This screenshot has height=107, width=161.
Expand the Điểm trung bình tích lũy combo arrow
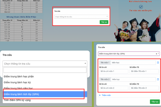point(159,54)
